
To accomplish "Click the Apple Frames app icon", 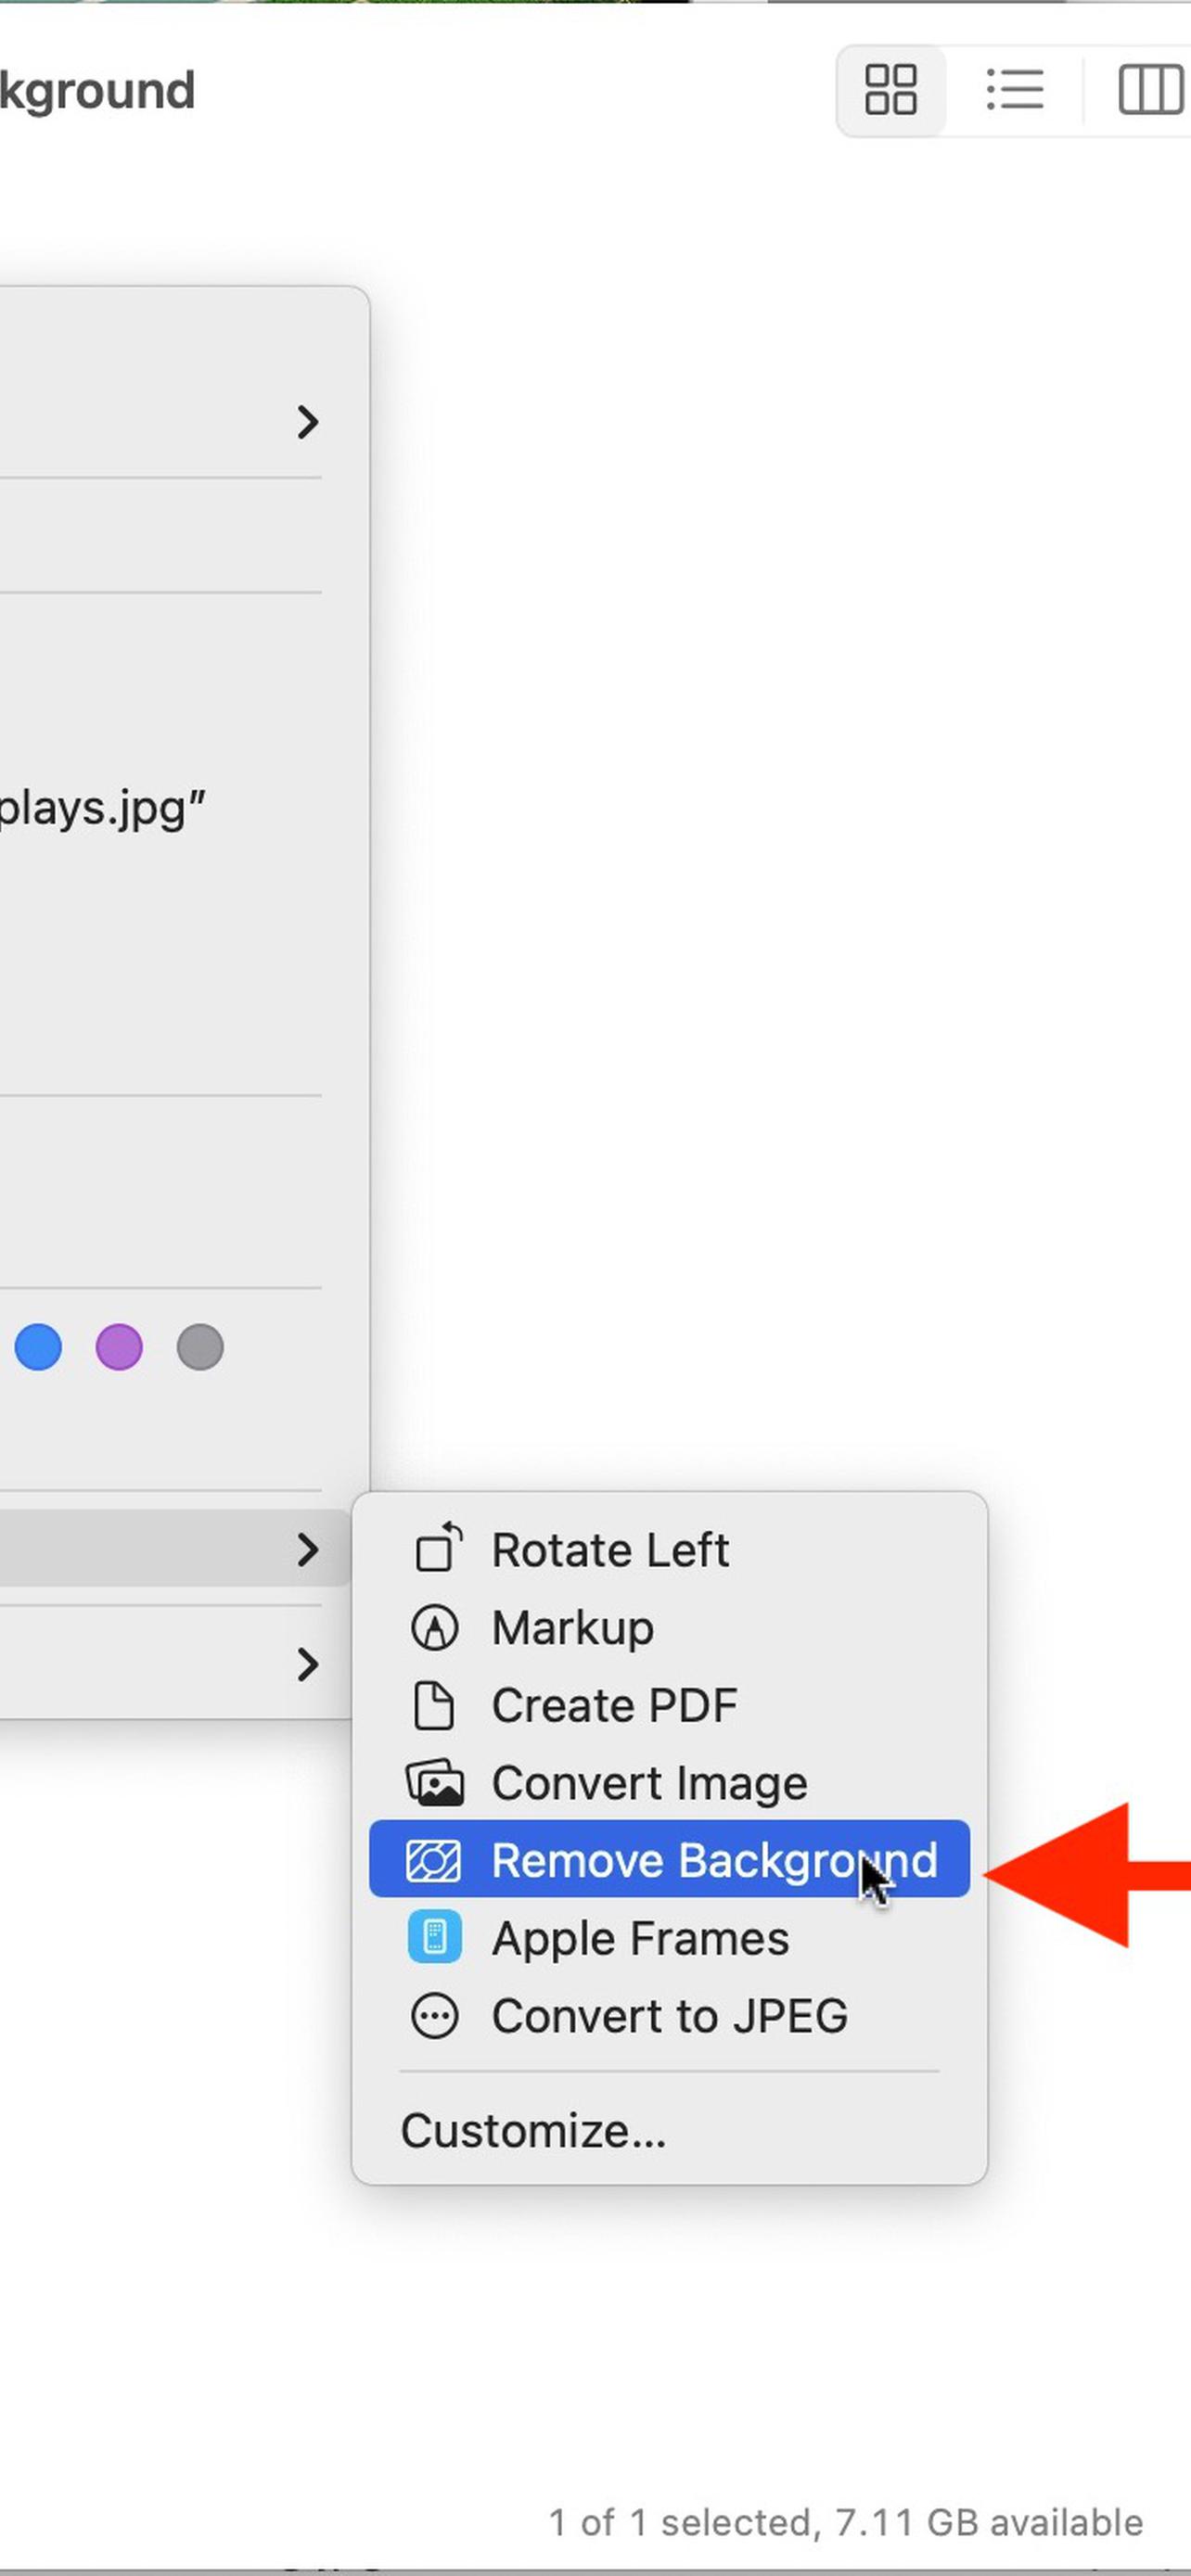I will (x=434, y=1937).
